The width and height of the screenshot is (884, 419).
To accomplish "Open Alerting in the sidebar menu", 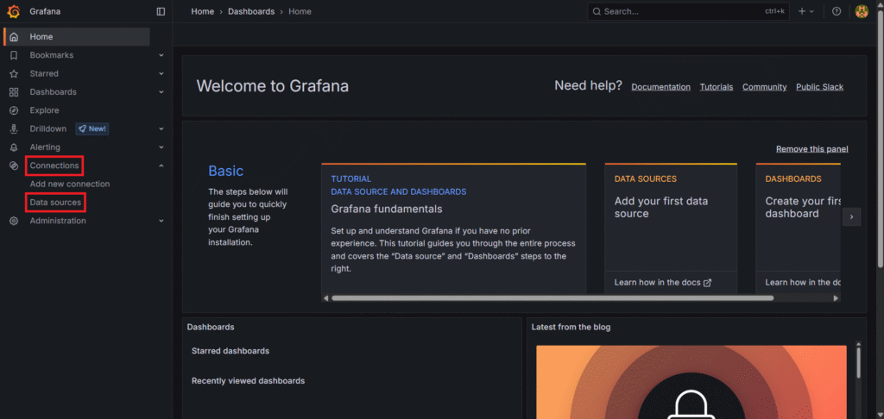I will (45, 147).
